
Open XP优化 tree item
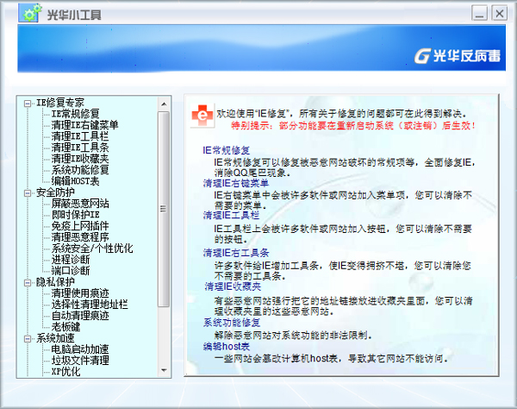coord(65,372)
